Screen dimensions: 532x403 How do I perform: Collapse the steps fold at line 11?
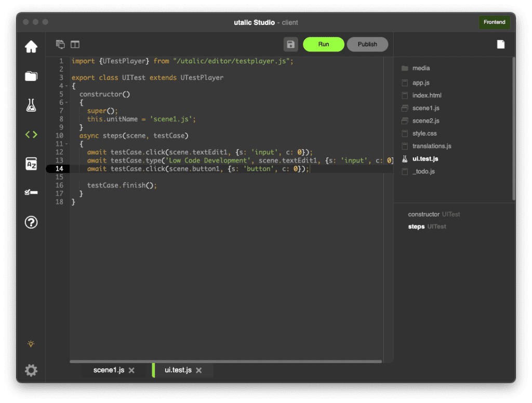[67, 144]
